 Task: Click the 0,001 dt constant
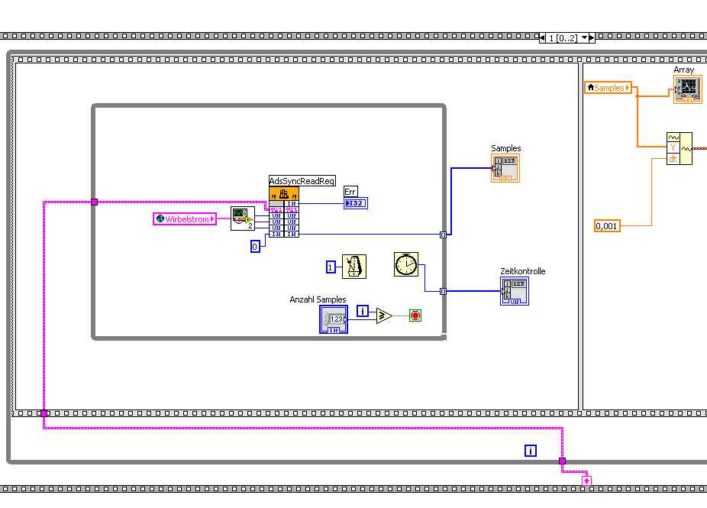607,226
